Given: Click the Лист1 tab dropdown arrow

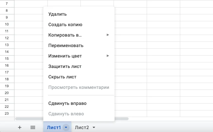Looking at the screenshot, I should 66,127.
